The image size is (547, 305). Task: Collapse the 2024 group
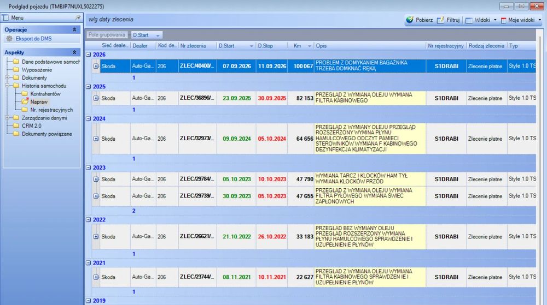pyautogui.click(x=89, y=118)
